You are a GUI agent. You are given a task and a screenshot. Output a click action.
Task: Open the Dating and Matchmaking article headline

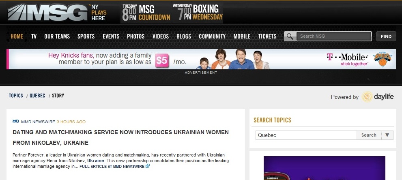120,137
